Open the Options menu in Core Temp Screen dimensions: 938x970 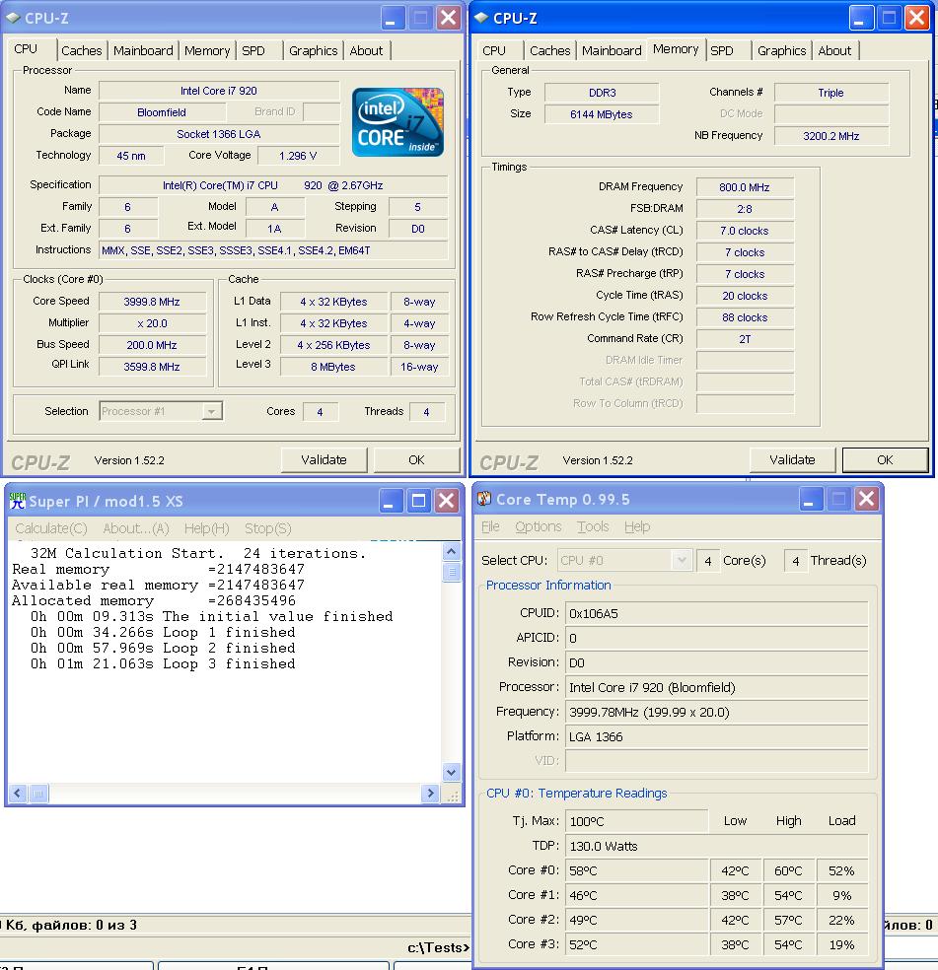(538, 526)
